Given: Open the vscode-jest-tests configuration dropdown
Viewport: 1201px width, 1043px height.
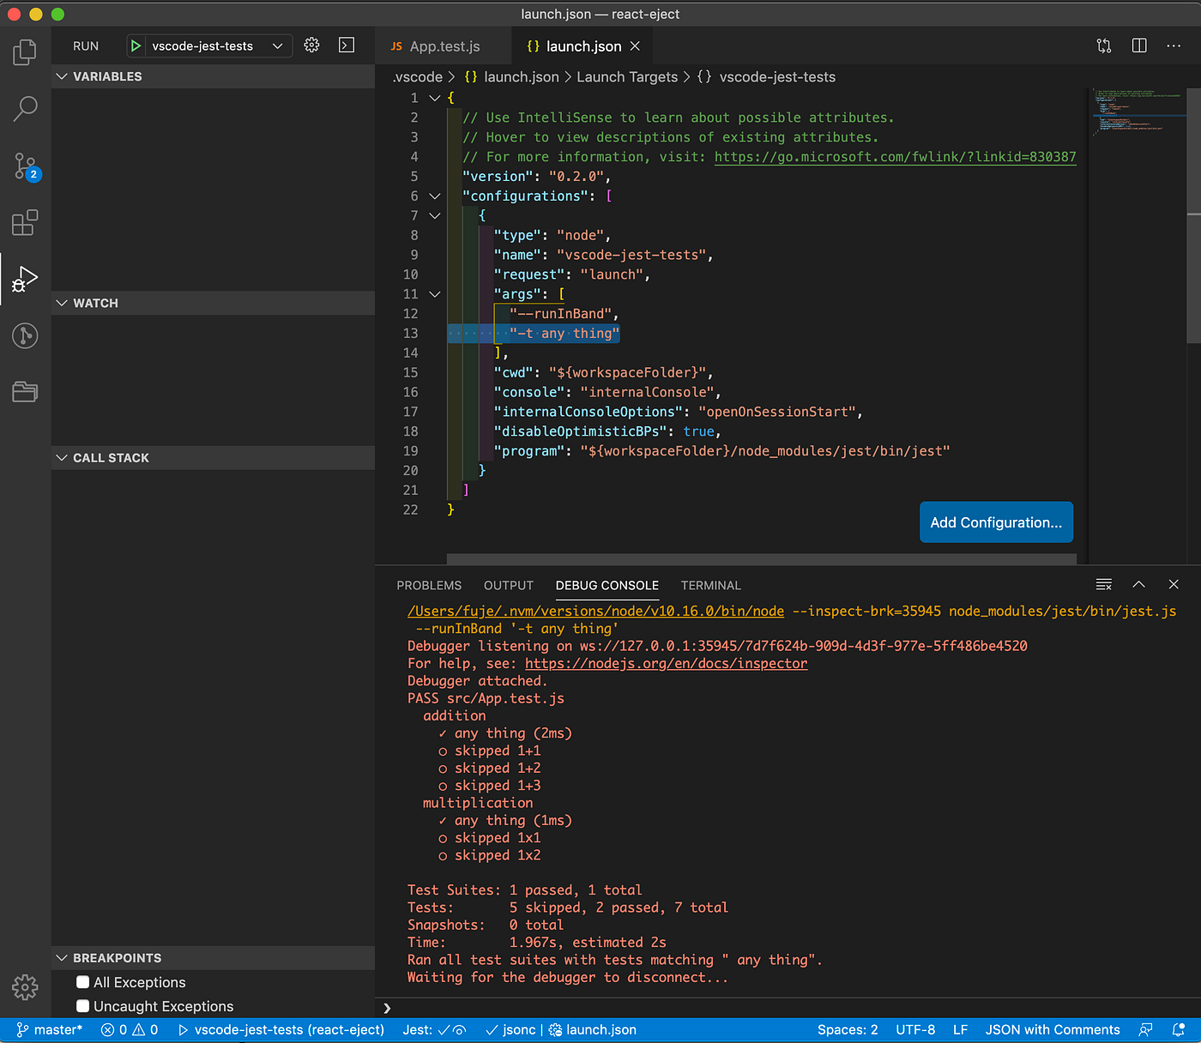Looking at the screenshot, I should pyautogui.click(x=276, y=45).
